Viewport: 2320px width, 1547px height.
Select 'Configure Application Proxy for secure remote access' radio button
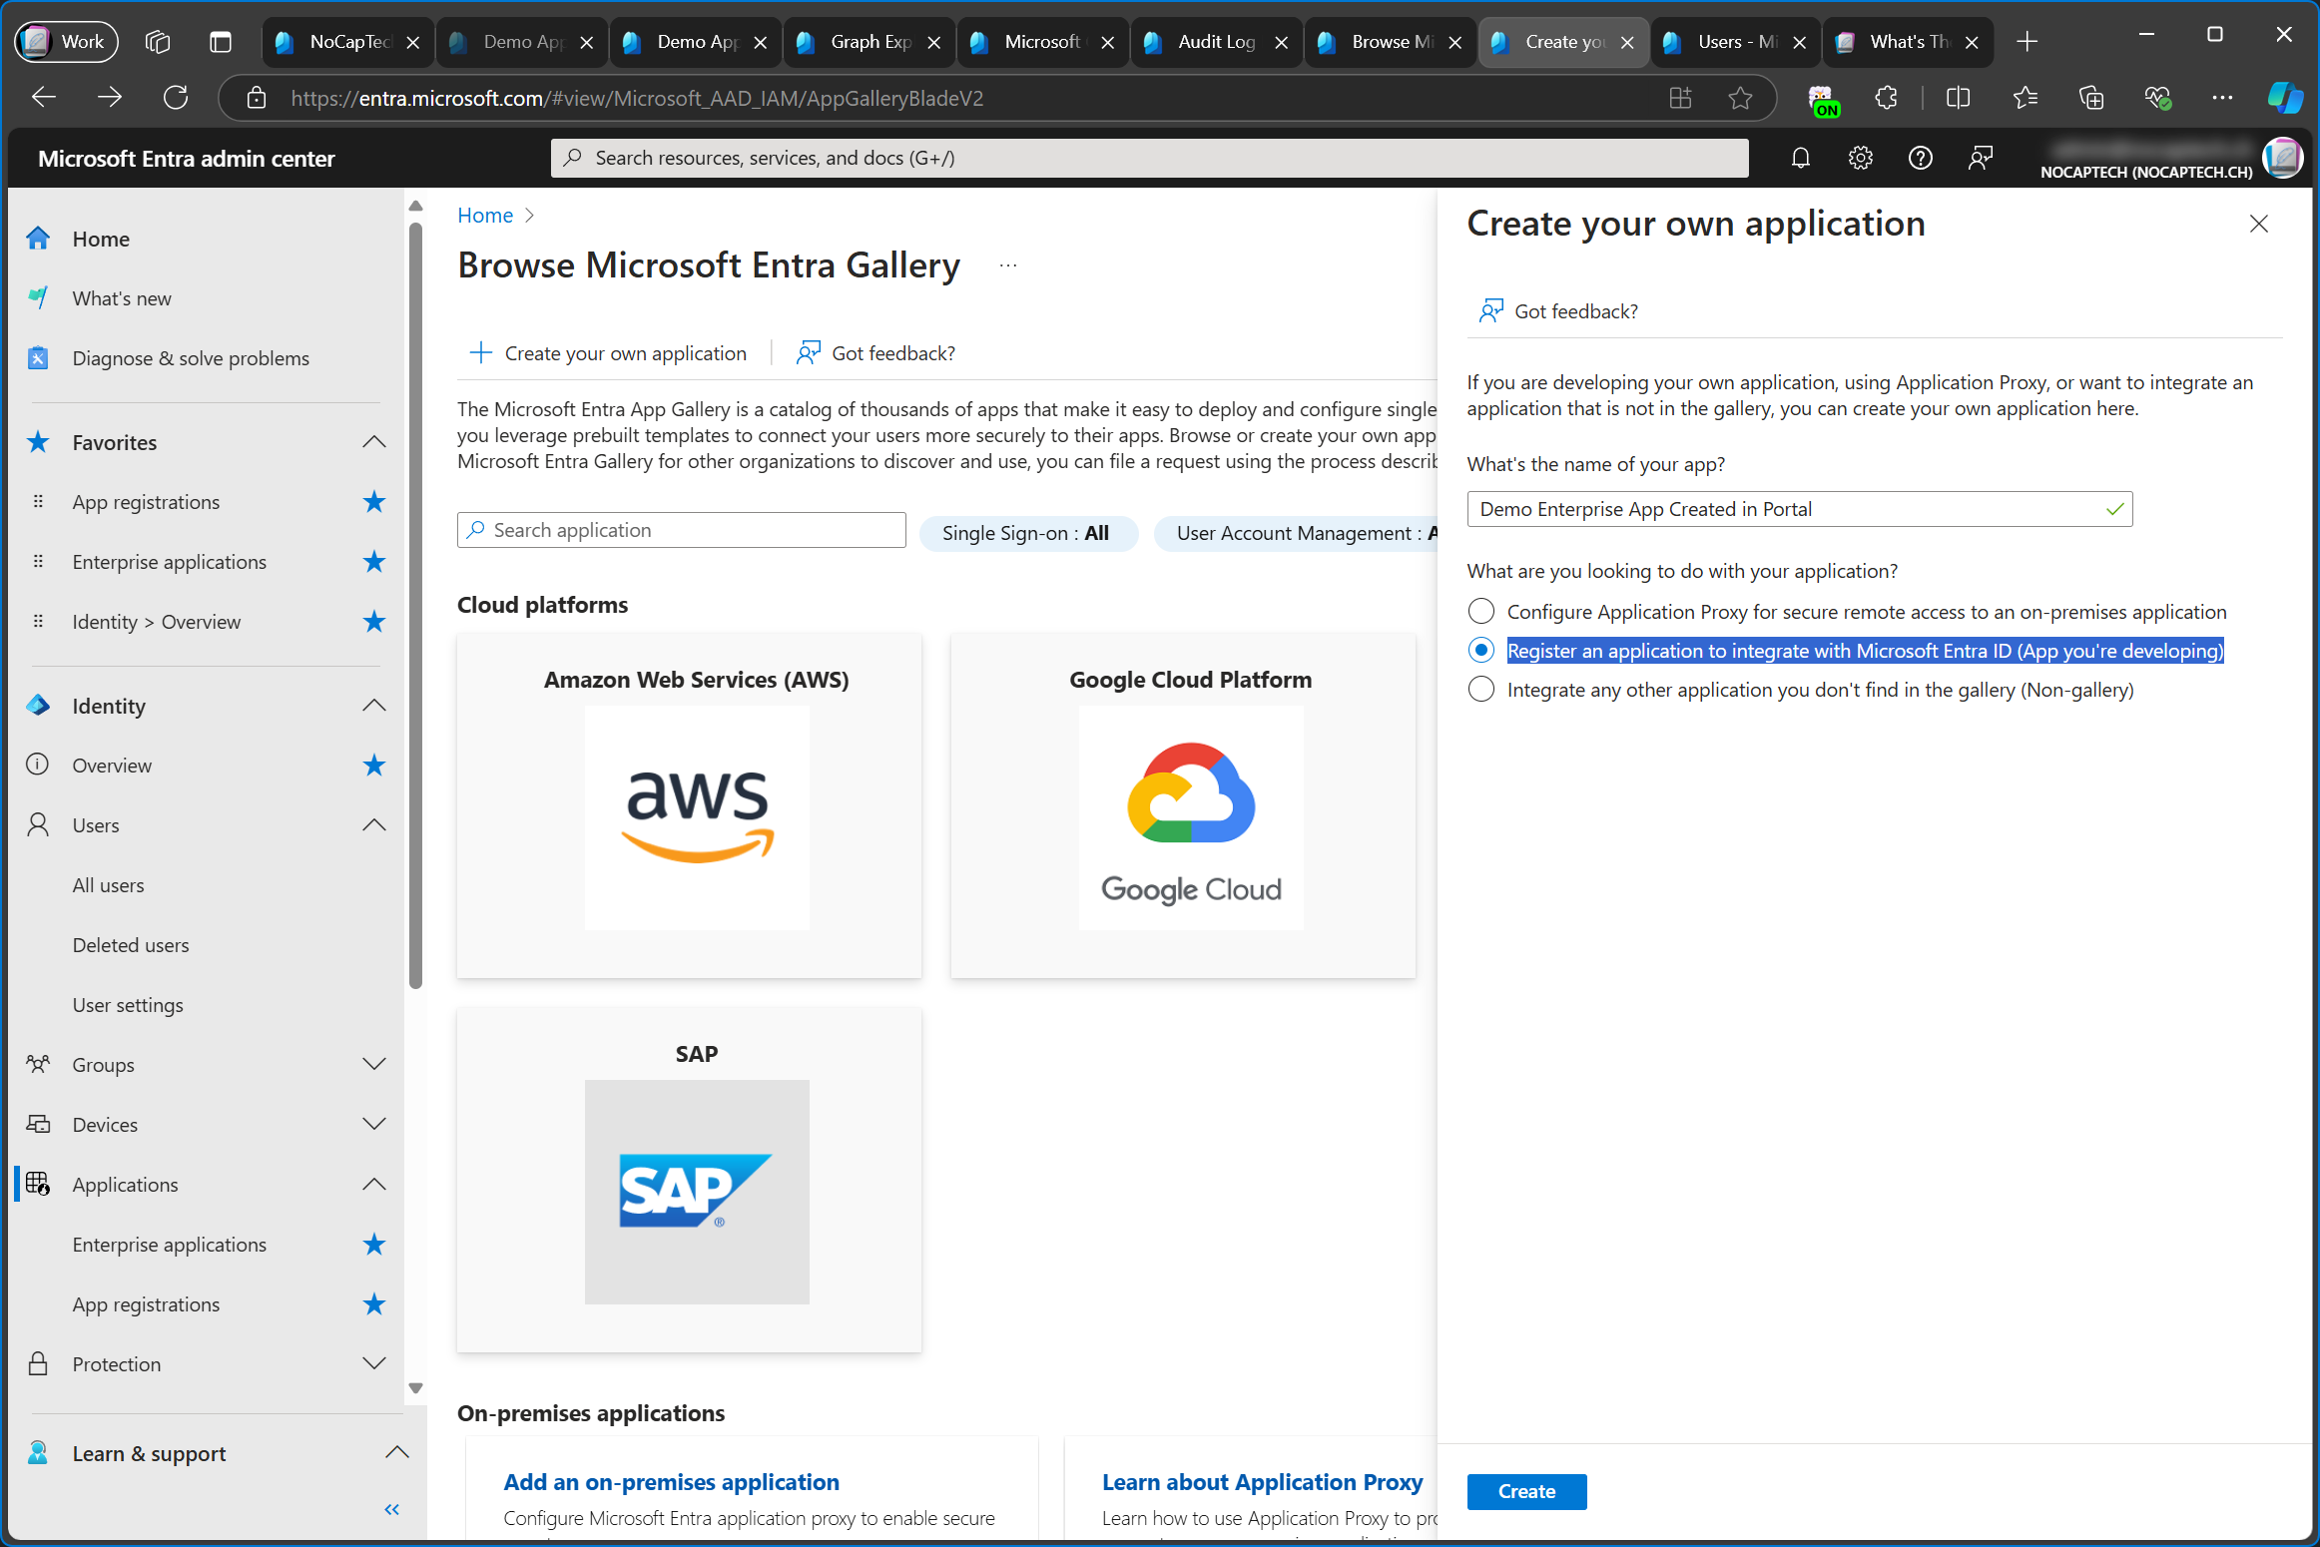tap(1479, 610)
